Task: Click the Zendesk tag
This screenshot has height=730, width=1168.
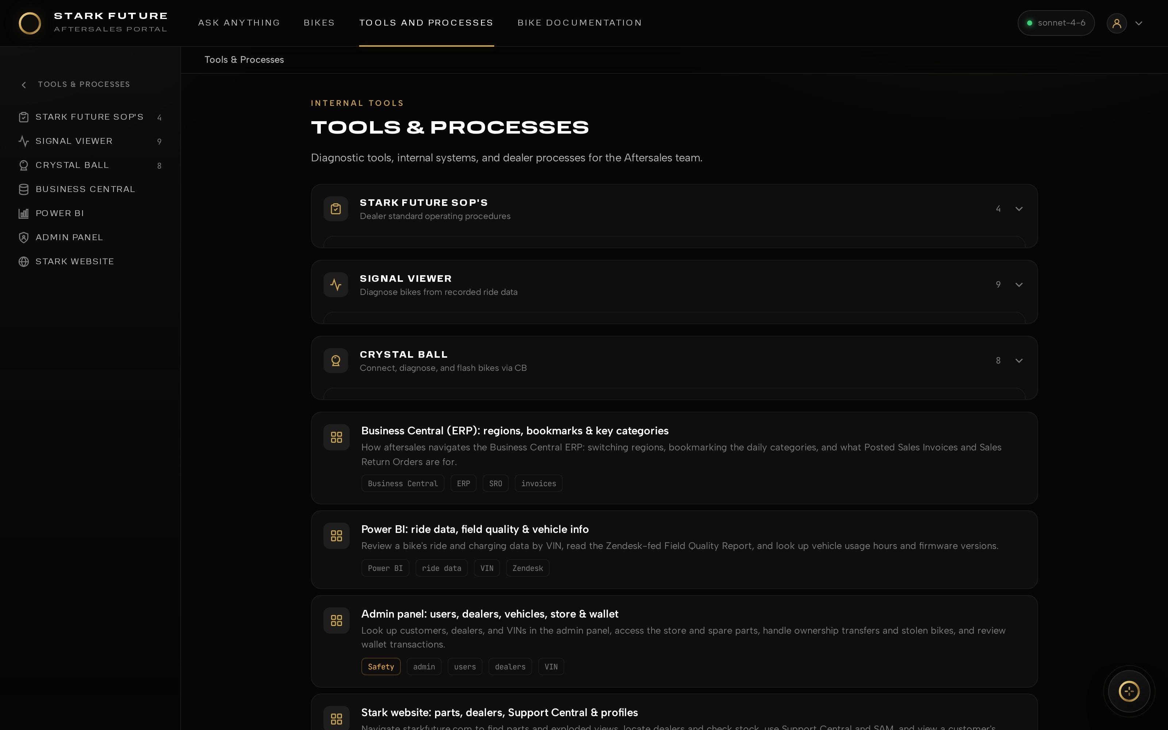Action: pyautogui.click(x=527, y=568)
